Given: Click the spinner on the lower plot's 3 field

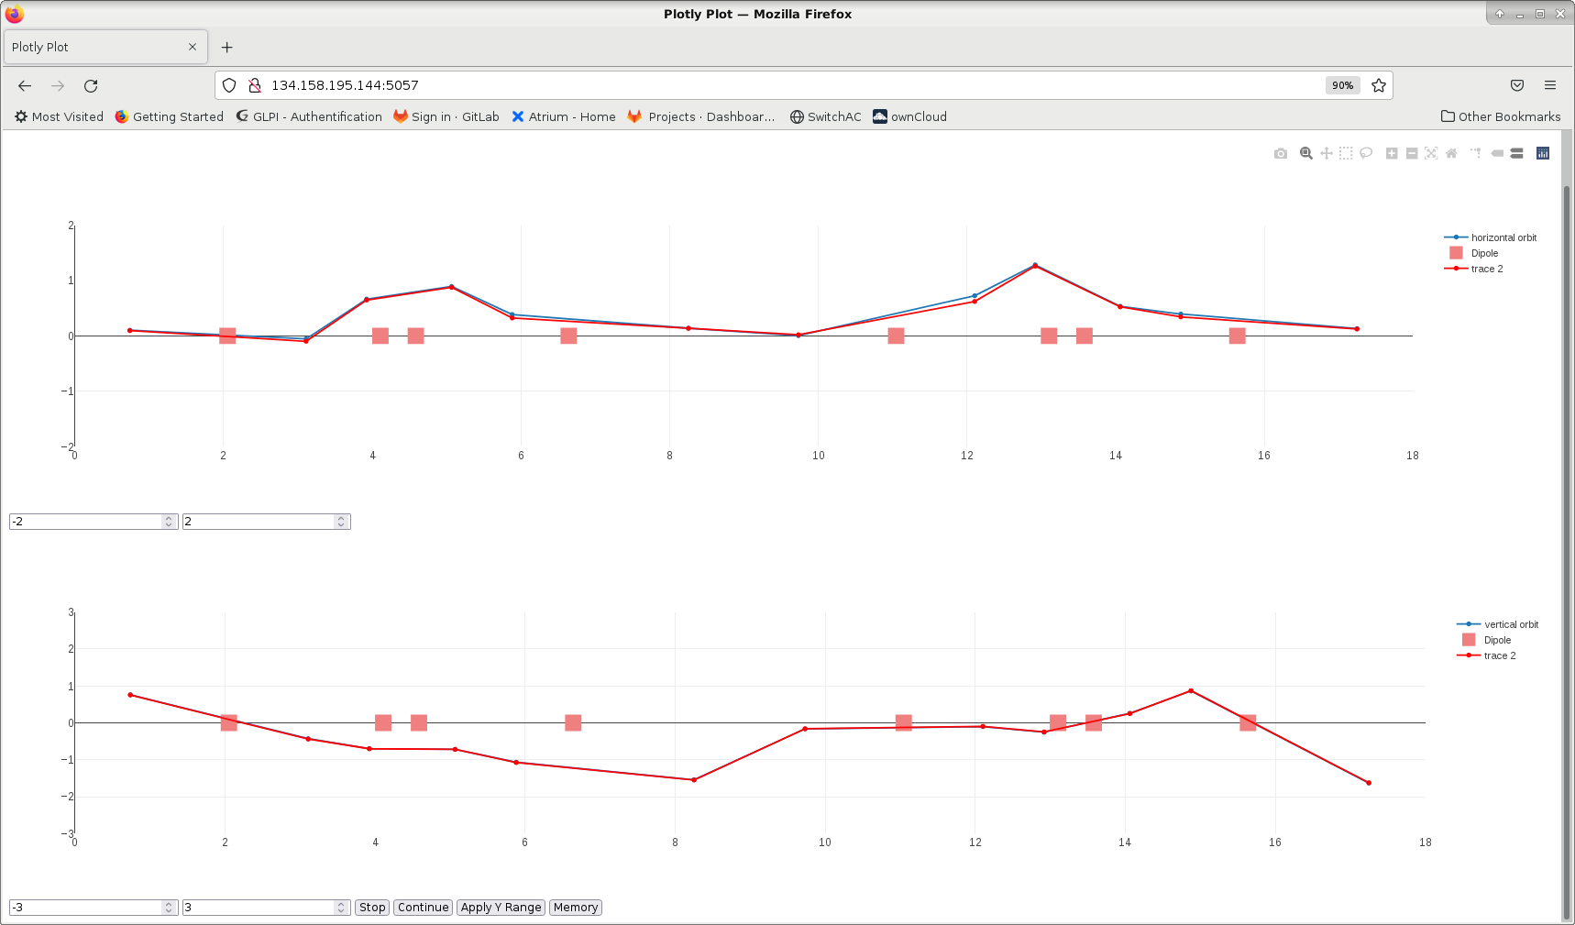Looking at the screenshot, I should coord(341,908).
